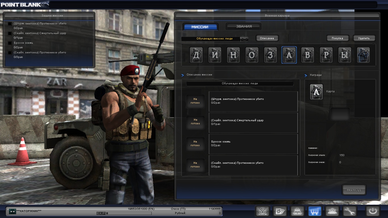Select mission card letter И

pyautogui.click(x=215, y=55)
